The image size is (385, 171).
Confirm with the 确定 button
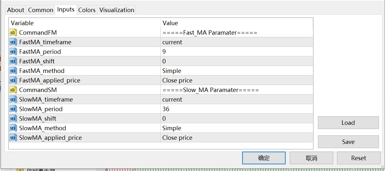point(264,158)
